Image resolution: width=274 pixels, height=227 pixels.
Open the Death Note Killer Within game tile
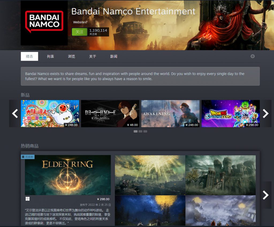pos(110,114)
